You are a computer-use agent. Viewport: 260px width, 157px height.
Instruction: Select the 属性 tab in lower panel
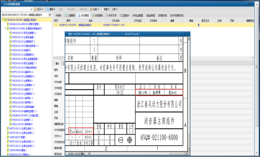pos(57,64)
